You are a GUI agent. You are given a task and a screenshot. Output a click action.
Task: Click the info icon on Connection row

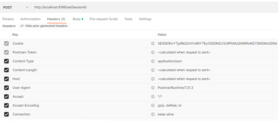(153, 114)
